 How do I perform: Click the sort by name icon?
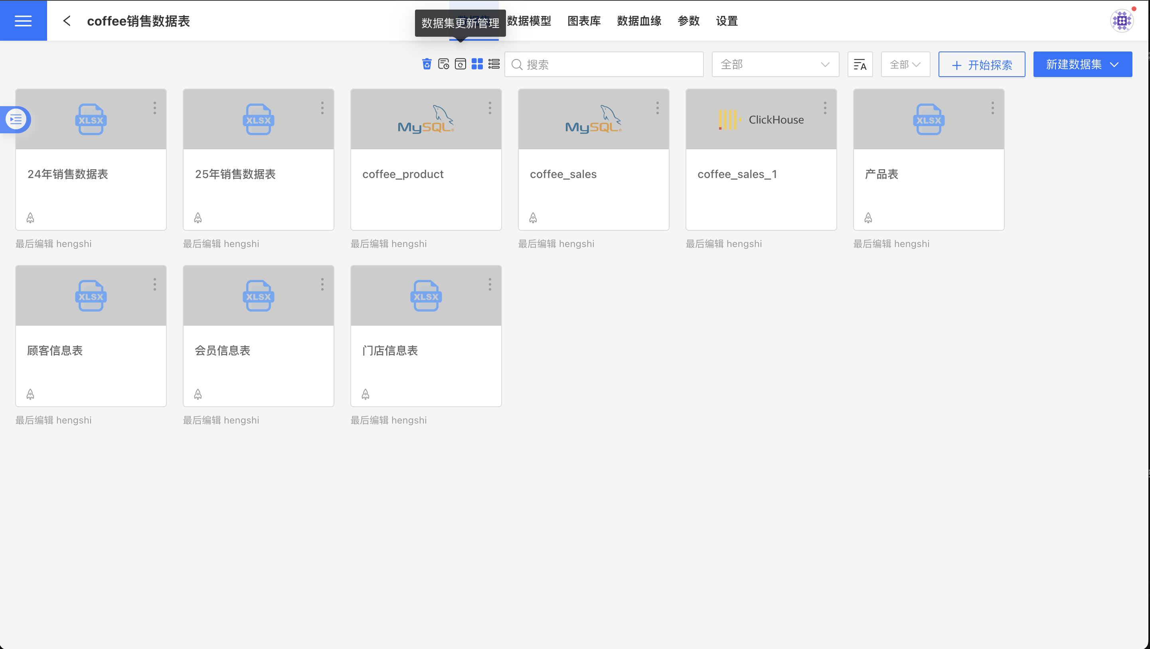860,65
